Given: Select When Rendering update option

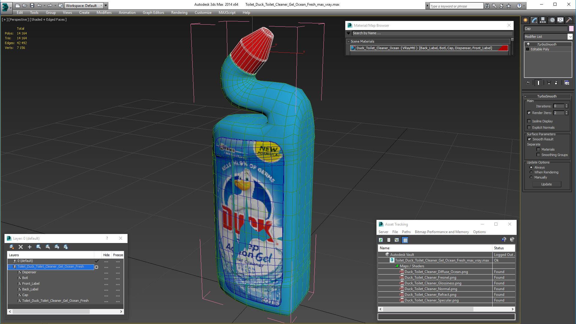Looking at the screenshot, I should click(531, 172).
